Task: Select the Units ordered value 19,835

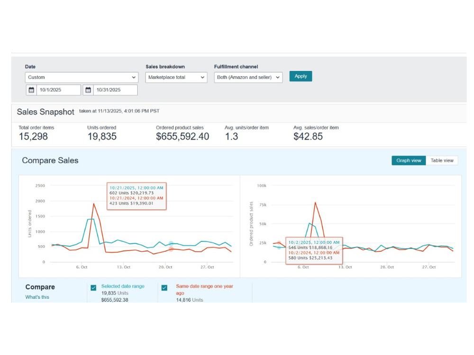Action: pyautogui.click(x=102, y=136)
